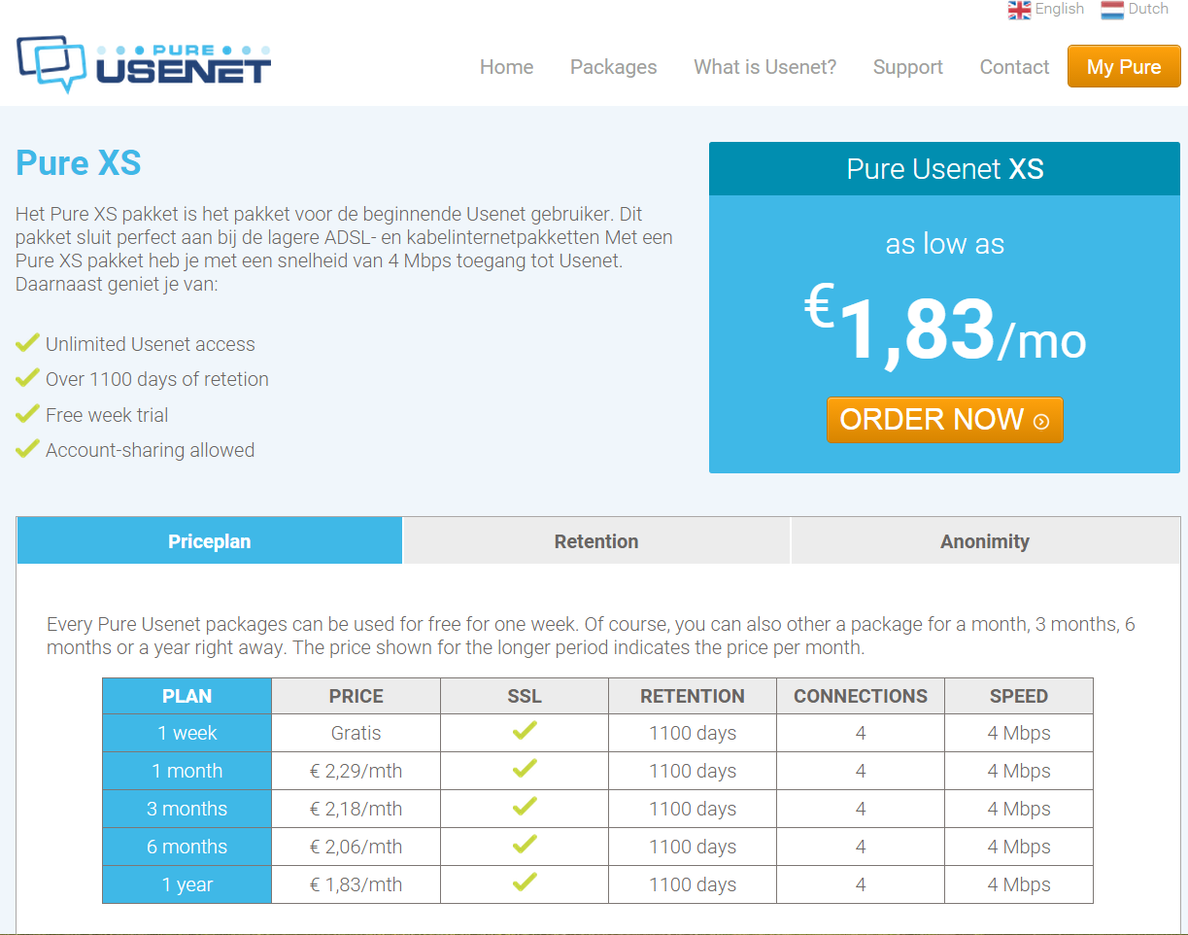Click the 1100 days cell in the 1 week row

[x=693, y=733]
